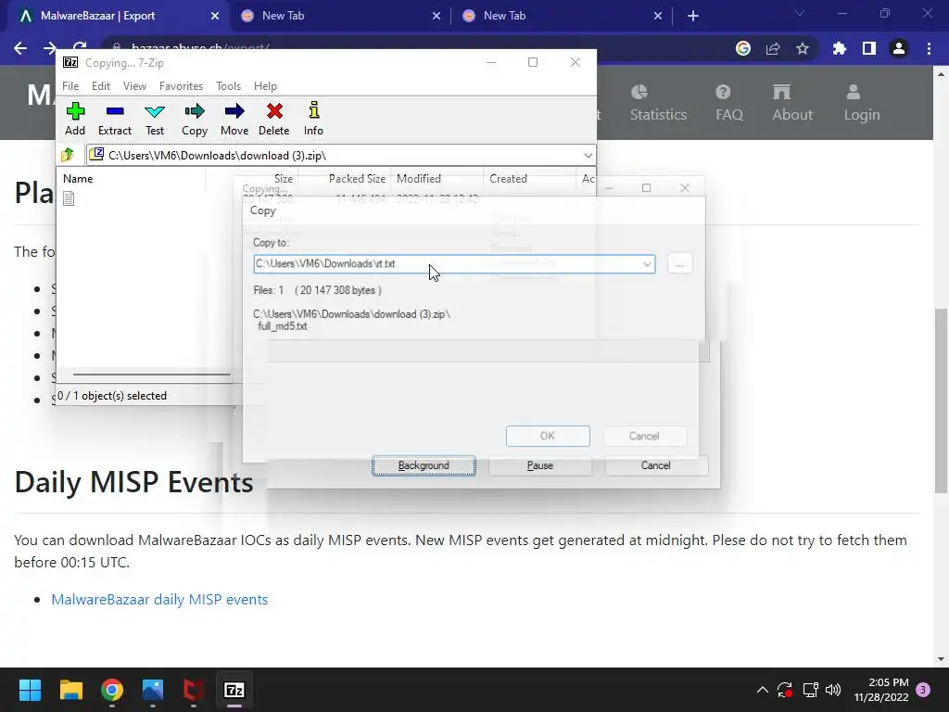Sort 7-Zip list by Modified column
949x712 pixels.
pos(419,179)
